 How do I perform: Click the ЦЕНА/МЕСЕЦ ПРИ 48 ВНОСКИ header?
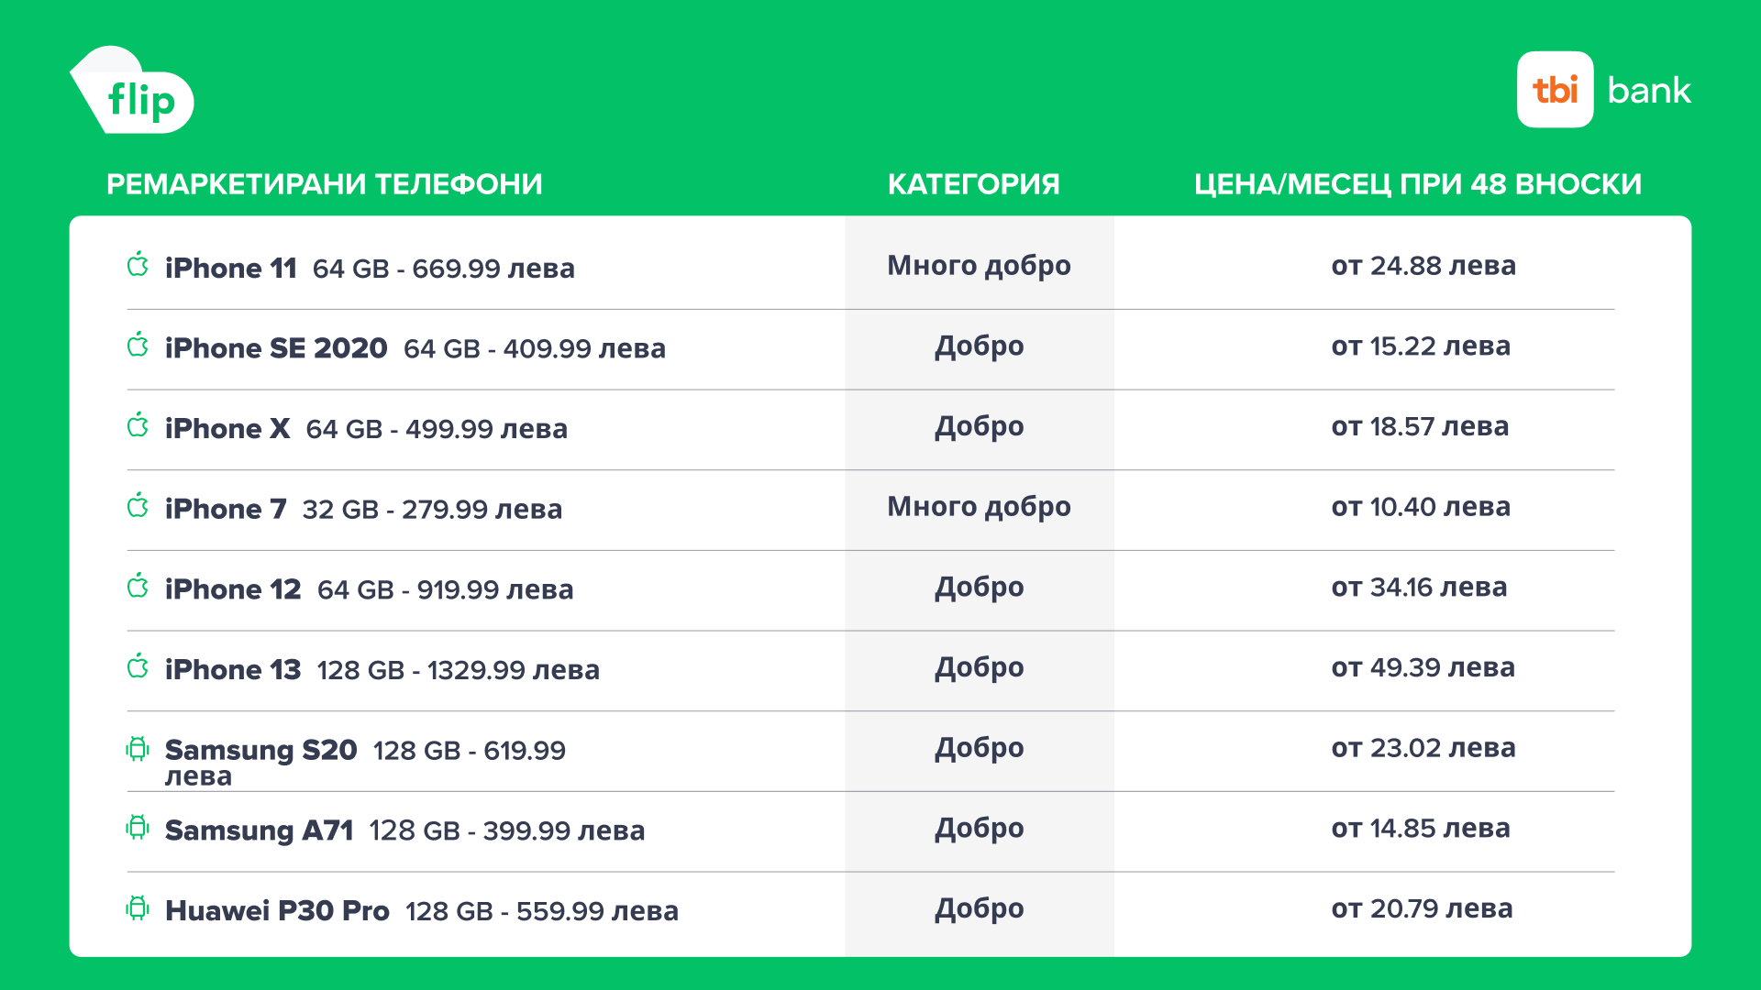[1417, 184]
